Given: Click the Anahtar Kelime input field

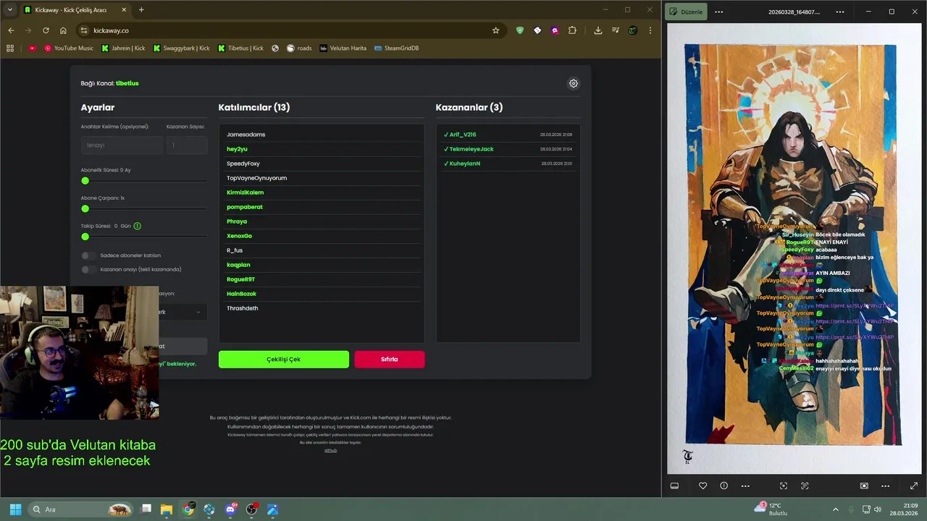Looking at the screenshot, I should pos(122,145).
